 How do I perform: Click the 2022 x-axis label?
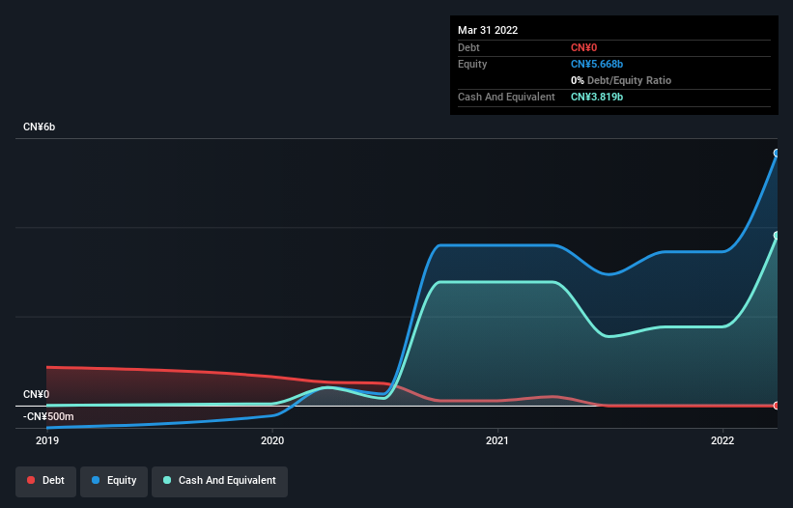tap(722, 440)
